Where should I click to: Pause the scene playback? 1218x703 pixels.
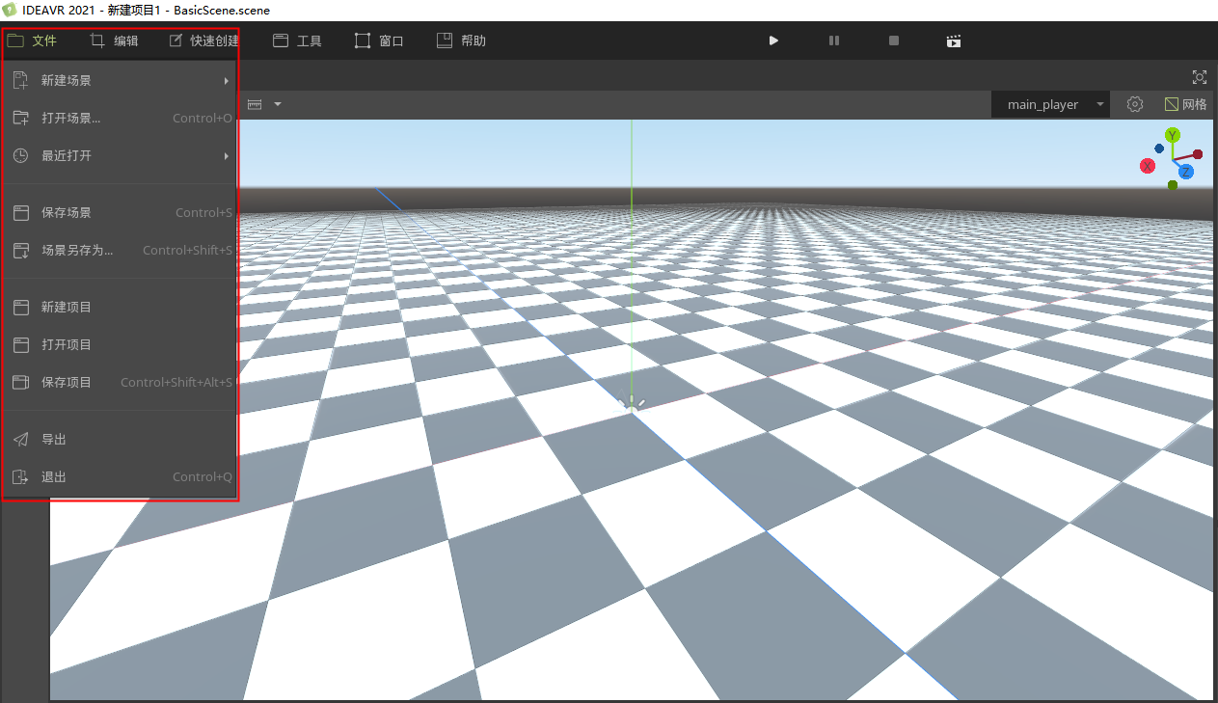[x=834, y=41]
